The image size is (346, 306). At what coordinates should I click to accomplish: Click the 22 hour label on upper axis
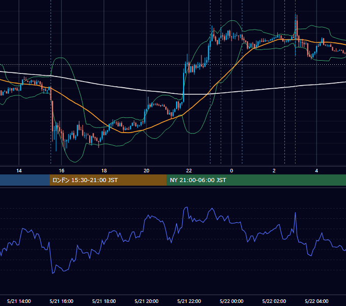pyautogui.click(x=189, y=171)
